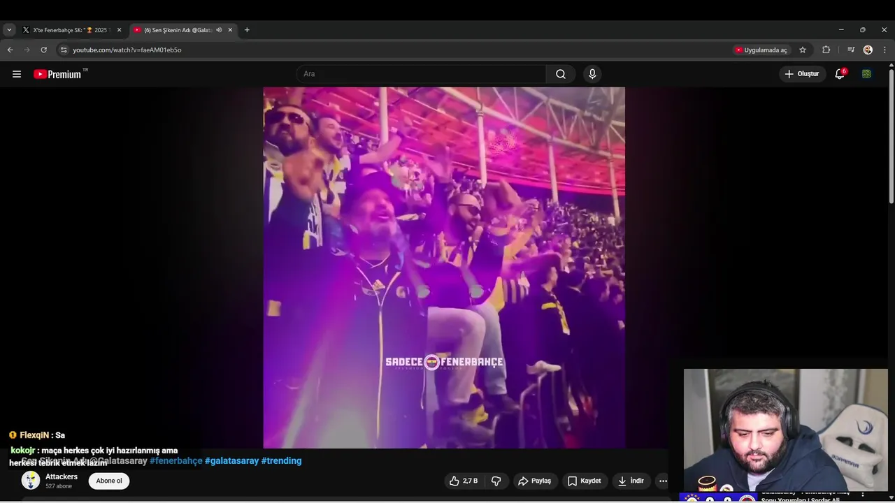Go back with browser back arrow
895x503 pixels.
(10, 50)
